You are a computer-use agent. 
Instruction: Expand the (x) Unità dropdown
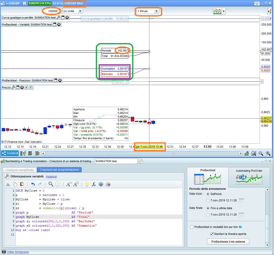[80, 11]
